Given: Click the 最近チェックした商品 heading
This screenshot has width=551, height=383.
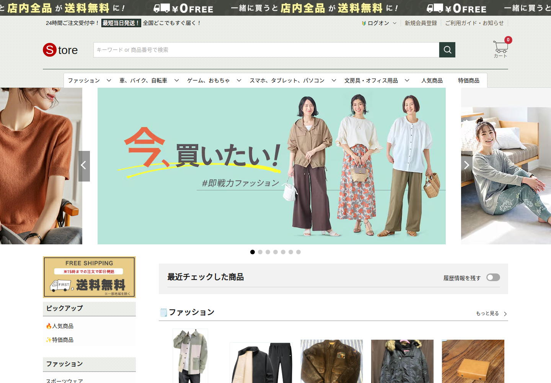Looking at the screenshot, I should (205, 277).
